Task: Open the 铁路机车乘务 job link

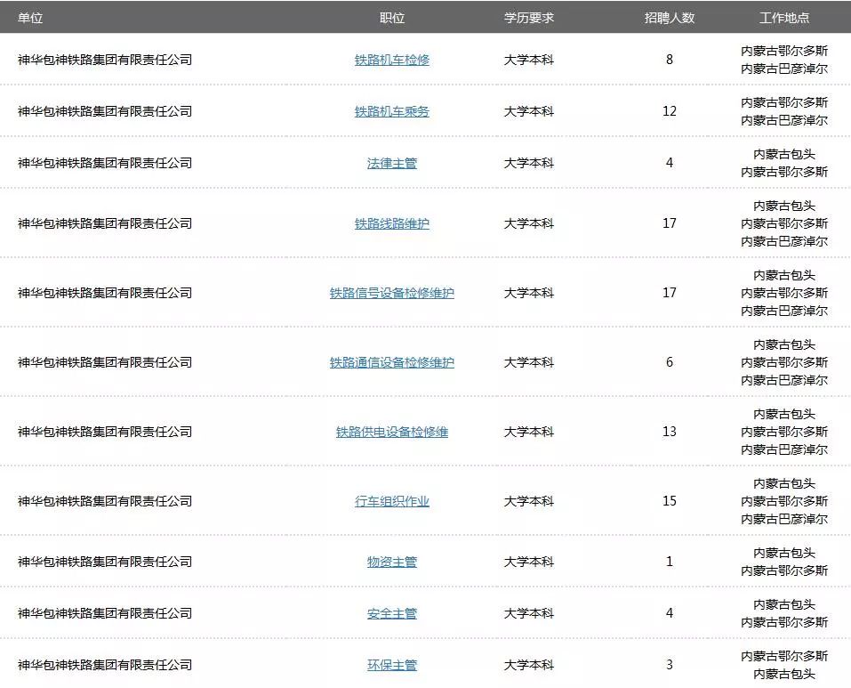Action: point(392,111)
